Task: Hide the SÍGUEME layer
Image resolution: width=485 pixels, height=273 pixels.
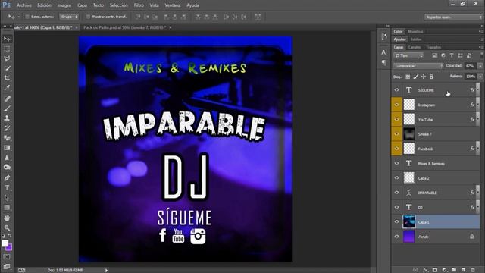Action: [396, 90]
